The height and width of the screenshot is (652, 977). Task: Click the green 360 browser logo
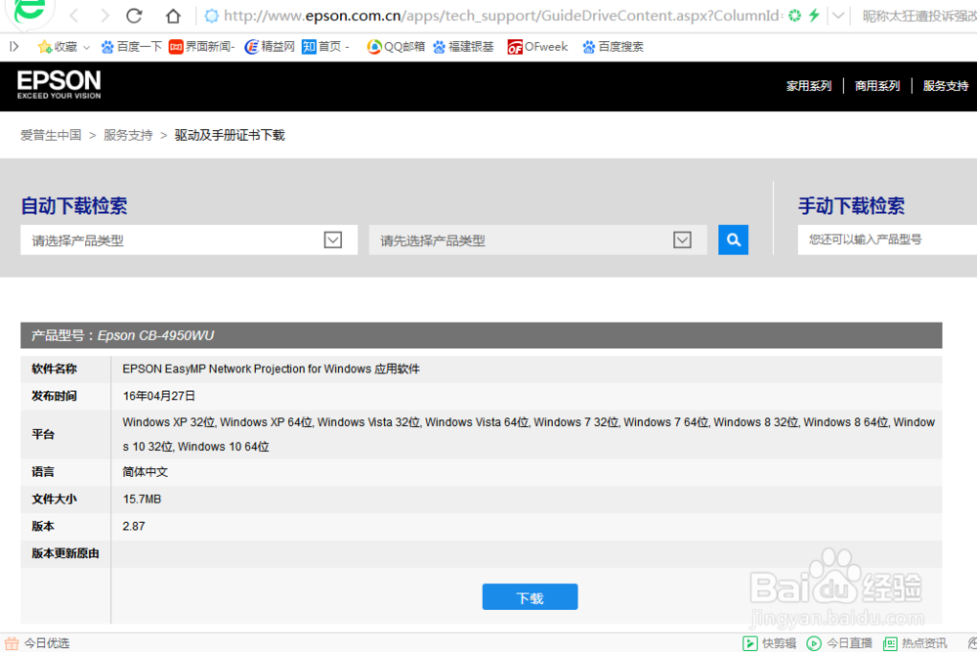(x=28, y=11)
